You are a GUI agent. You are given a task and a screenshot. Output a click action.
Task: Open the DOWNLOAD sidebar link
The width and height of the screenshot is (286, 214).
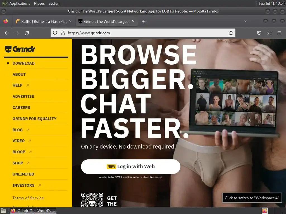click(x=23, y=63)
